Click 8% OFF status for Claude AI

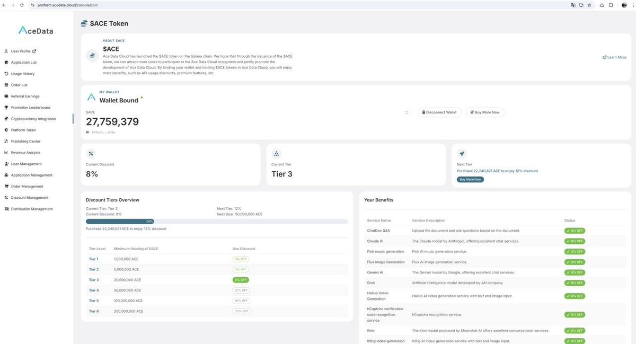point(575,241)
